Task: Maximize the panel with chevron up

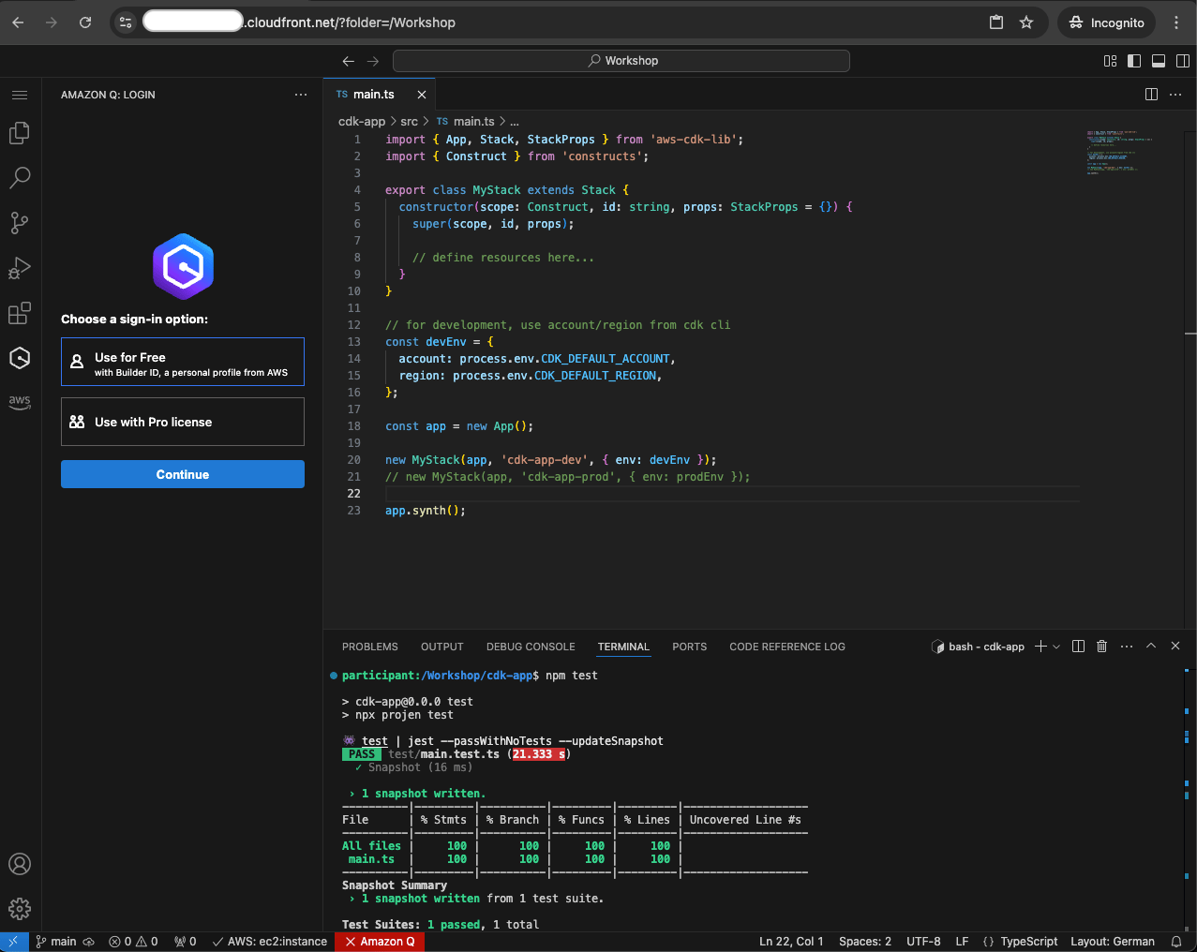Action: coord(1151,647)
